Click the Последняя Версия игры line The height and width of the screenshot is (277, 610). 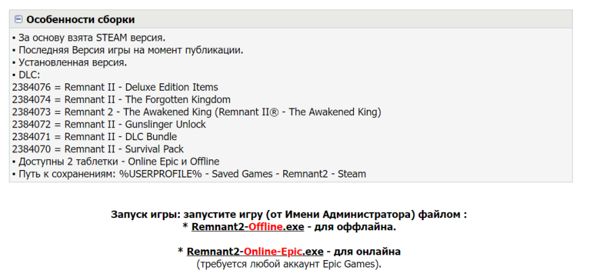[x=127, y=51]
